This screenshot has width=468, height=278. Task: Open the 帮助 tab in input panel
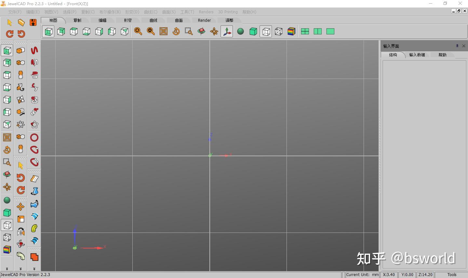click(x=442, y=55)
